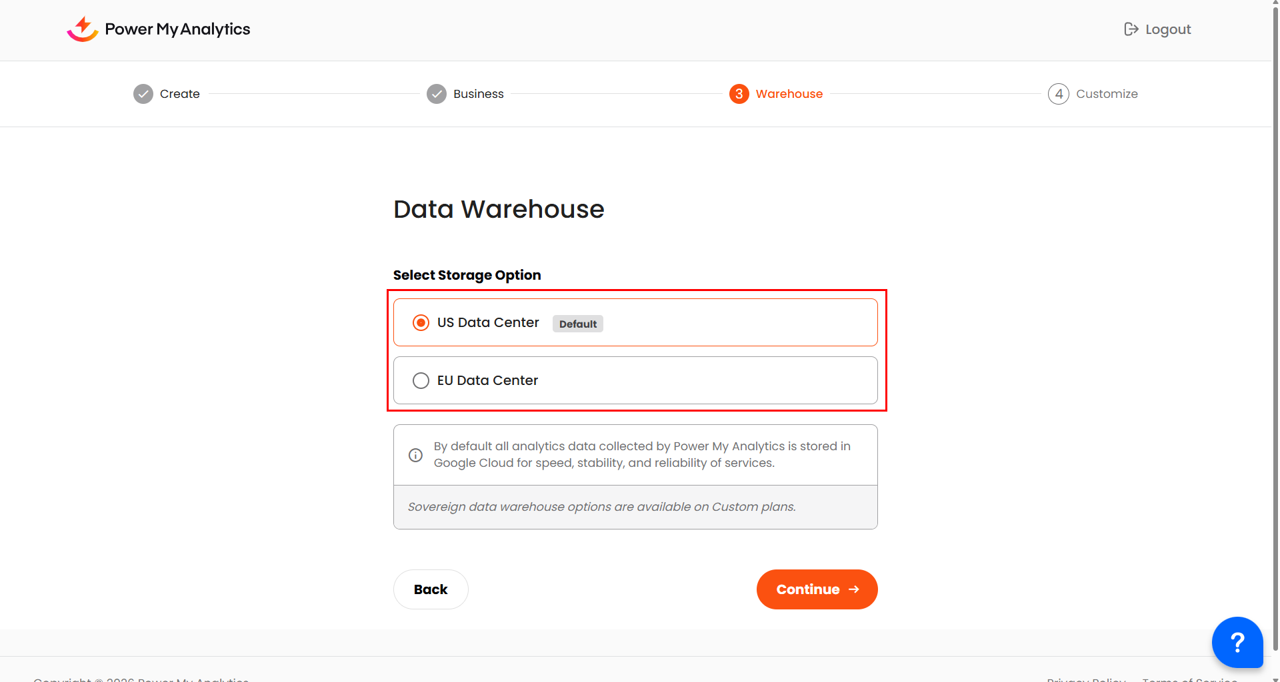
Task: Click the Power My Analytics logo icon
Action: coord(83,29)
